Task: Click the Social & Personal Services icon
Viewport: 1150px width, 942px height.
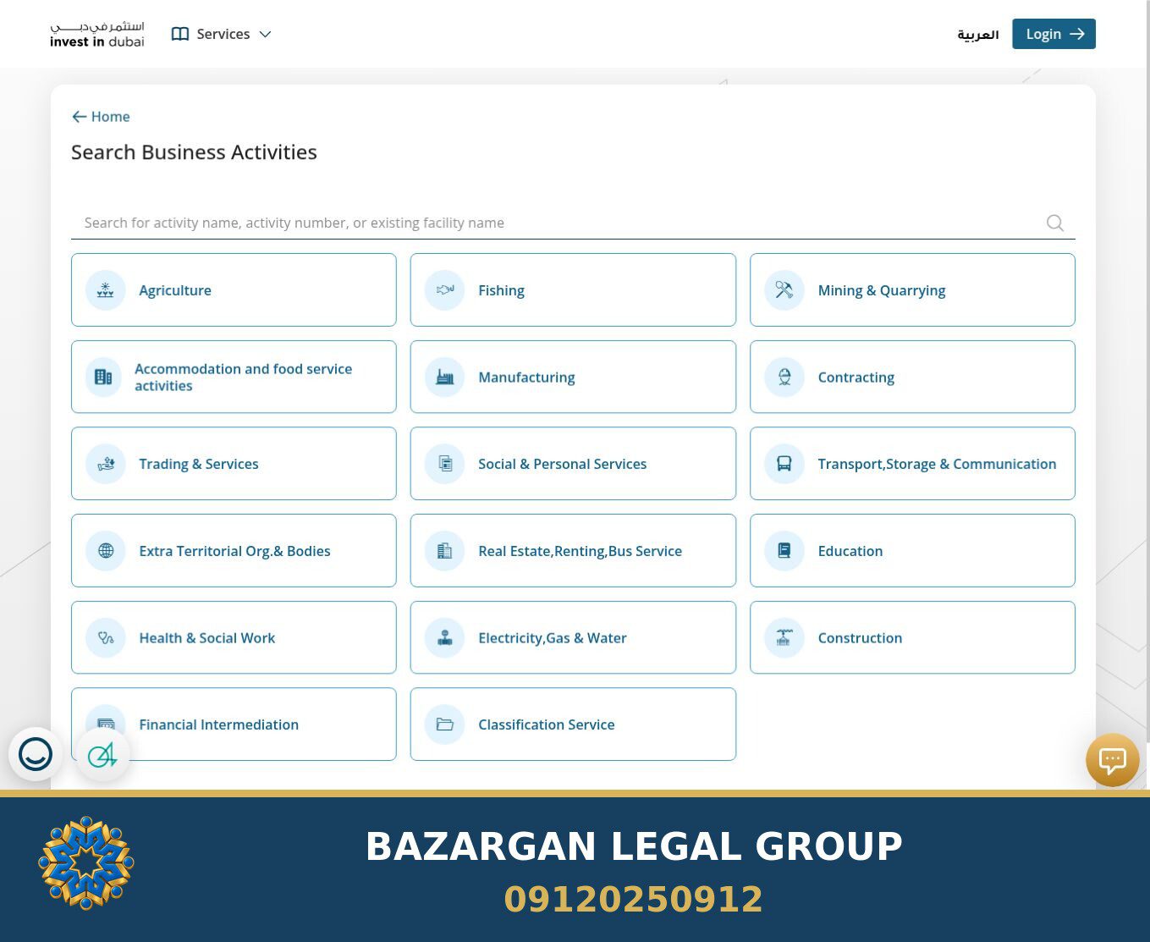Action: coord(445,464)
